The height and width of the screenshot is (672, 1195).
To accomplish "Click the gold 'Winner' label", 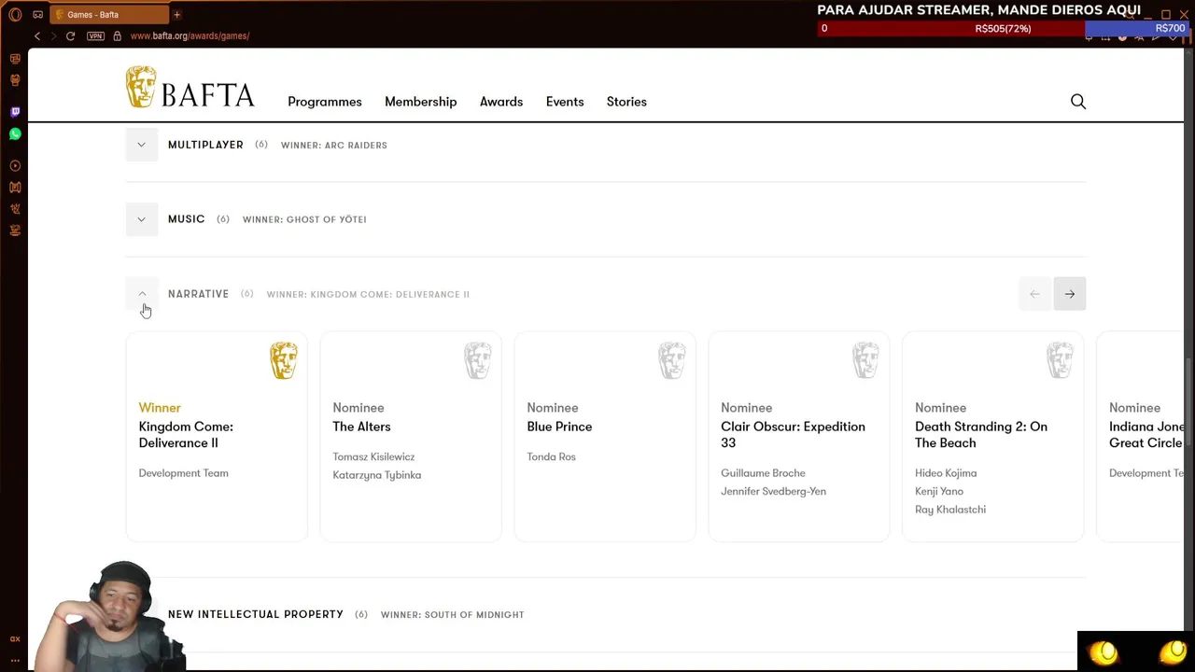I will pos(160,408).
